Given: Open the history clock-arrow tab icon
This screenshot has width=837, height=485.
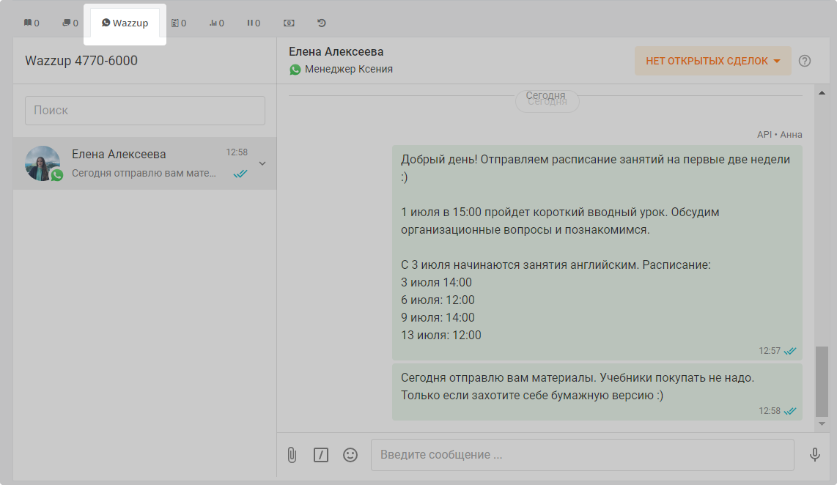Looking at the screenshot, I should click(x=322, y=23).
